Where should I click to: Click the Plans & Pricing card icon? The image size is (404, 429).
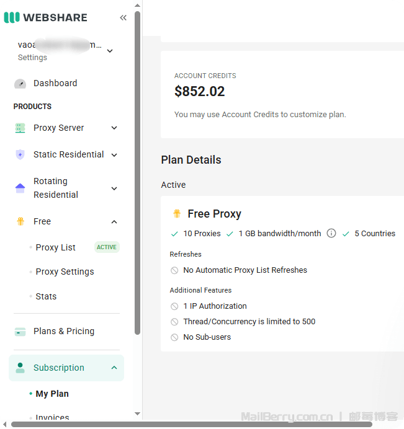(x=20, y=332)
